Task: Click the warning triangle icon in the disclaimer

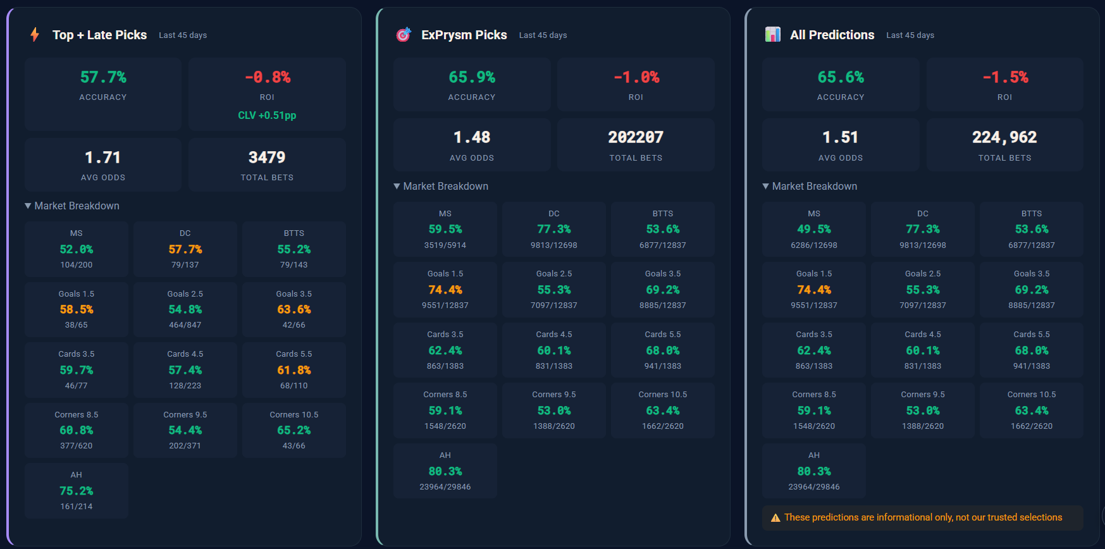Action: point(775,518)
